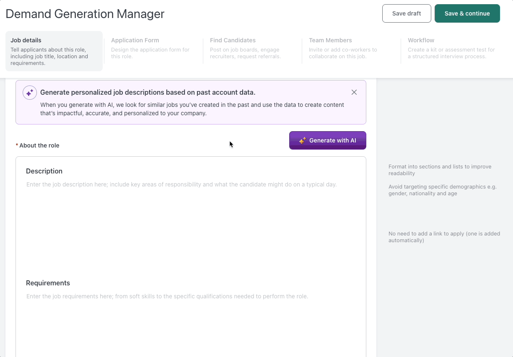513x357 pixels.
Task: Select the Job details step tab
Action: tap(54, 51)
